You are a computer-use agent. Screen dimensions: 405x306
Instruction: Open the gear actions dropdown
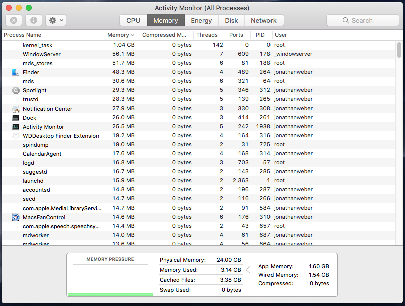coord(56,20)
